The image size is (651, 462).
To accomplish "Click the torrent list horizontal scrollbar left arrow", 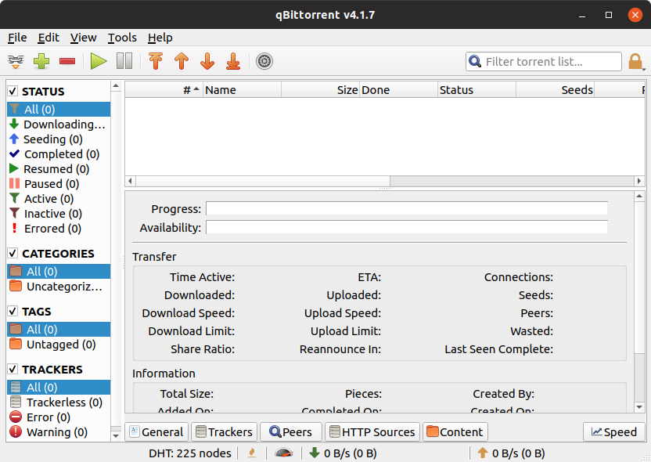I will (x=131, y=181).
